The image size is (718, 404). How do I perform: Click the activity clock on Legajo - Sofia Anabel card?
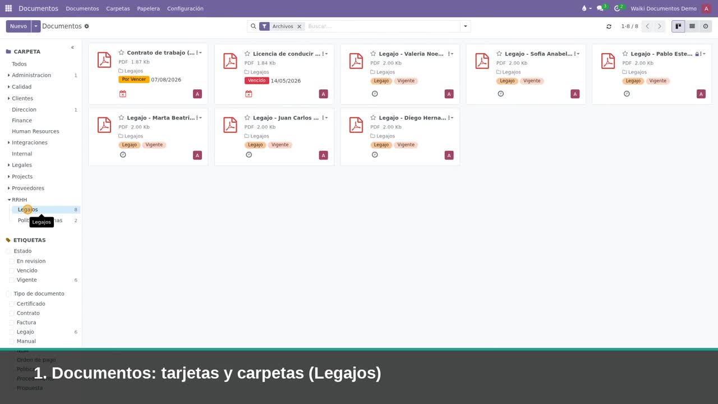point(501,94)
